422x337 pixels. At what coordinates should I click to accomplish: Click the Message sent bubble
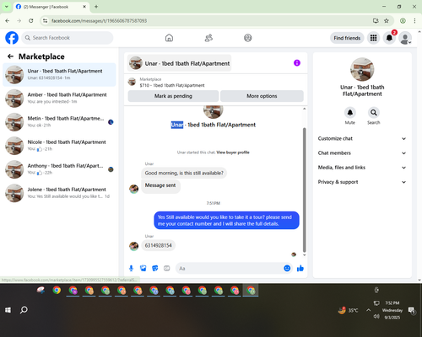(160, 186)
